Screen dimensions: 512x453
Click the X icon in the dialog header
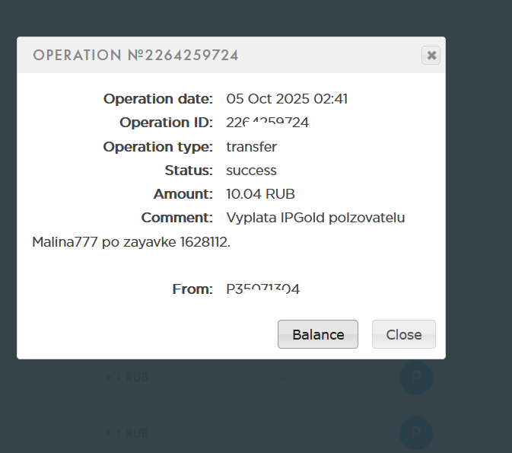431,55
